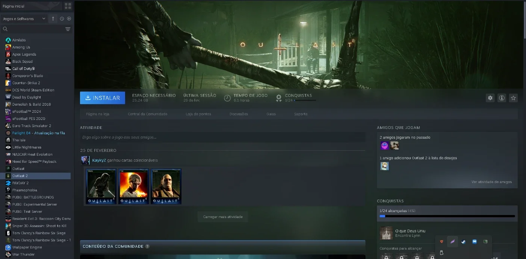Open Steam icon in system tray

(463, 242)
